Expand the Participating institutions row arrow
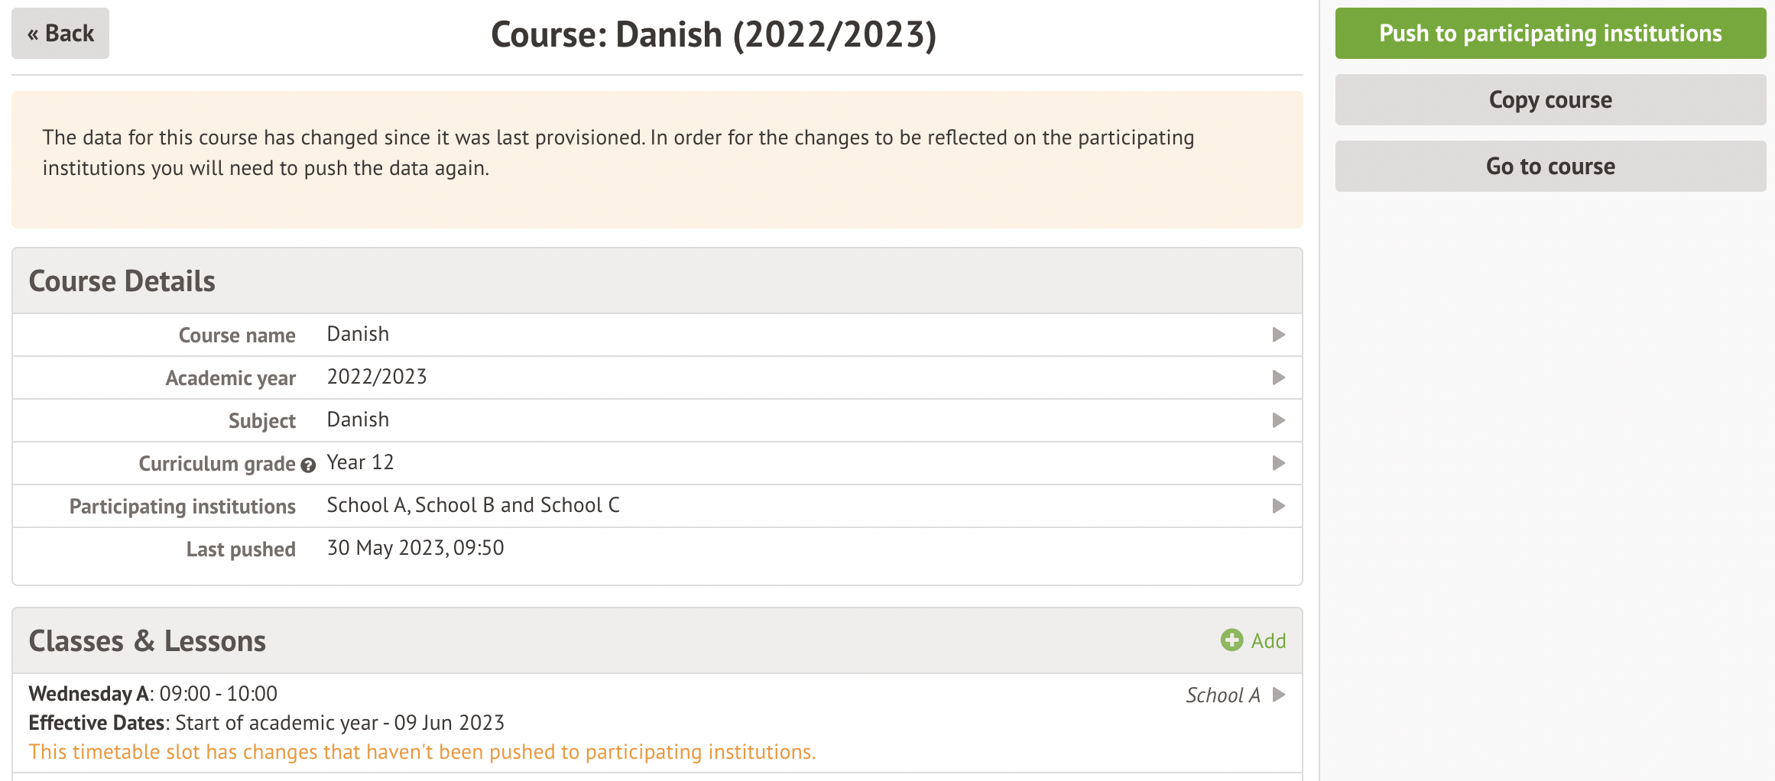Screen dimensions: 1775x781 (1278, 506)
